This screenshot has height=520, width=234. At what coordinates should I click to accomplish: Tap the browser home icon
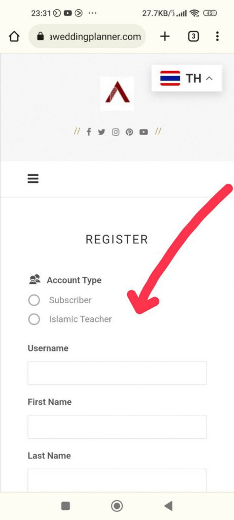[x=14, y=37]
